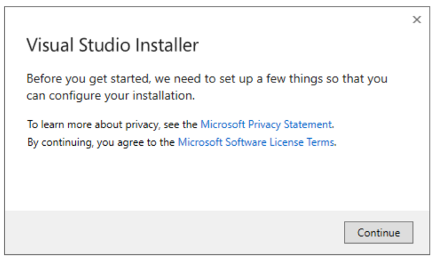Click the X at the dialog's top corner
The image size is (435, 259).
click(x=417, y=20)
